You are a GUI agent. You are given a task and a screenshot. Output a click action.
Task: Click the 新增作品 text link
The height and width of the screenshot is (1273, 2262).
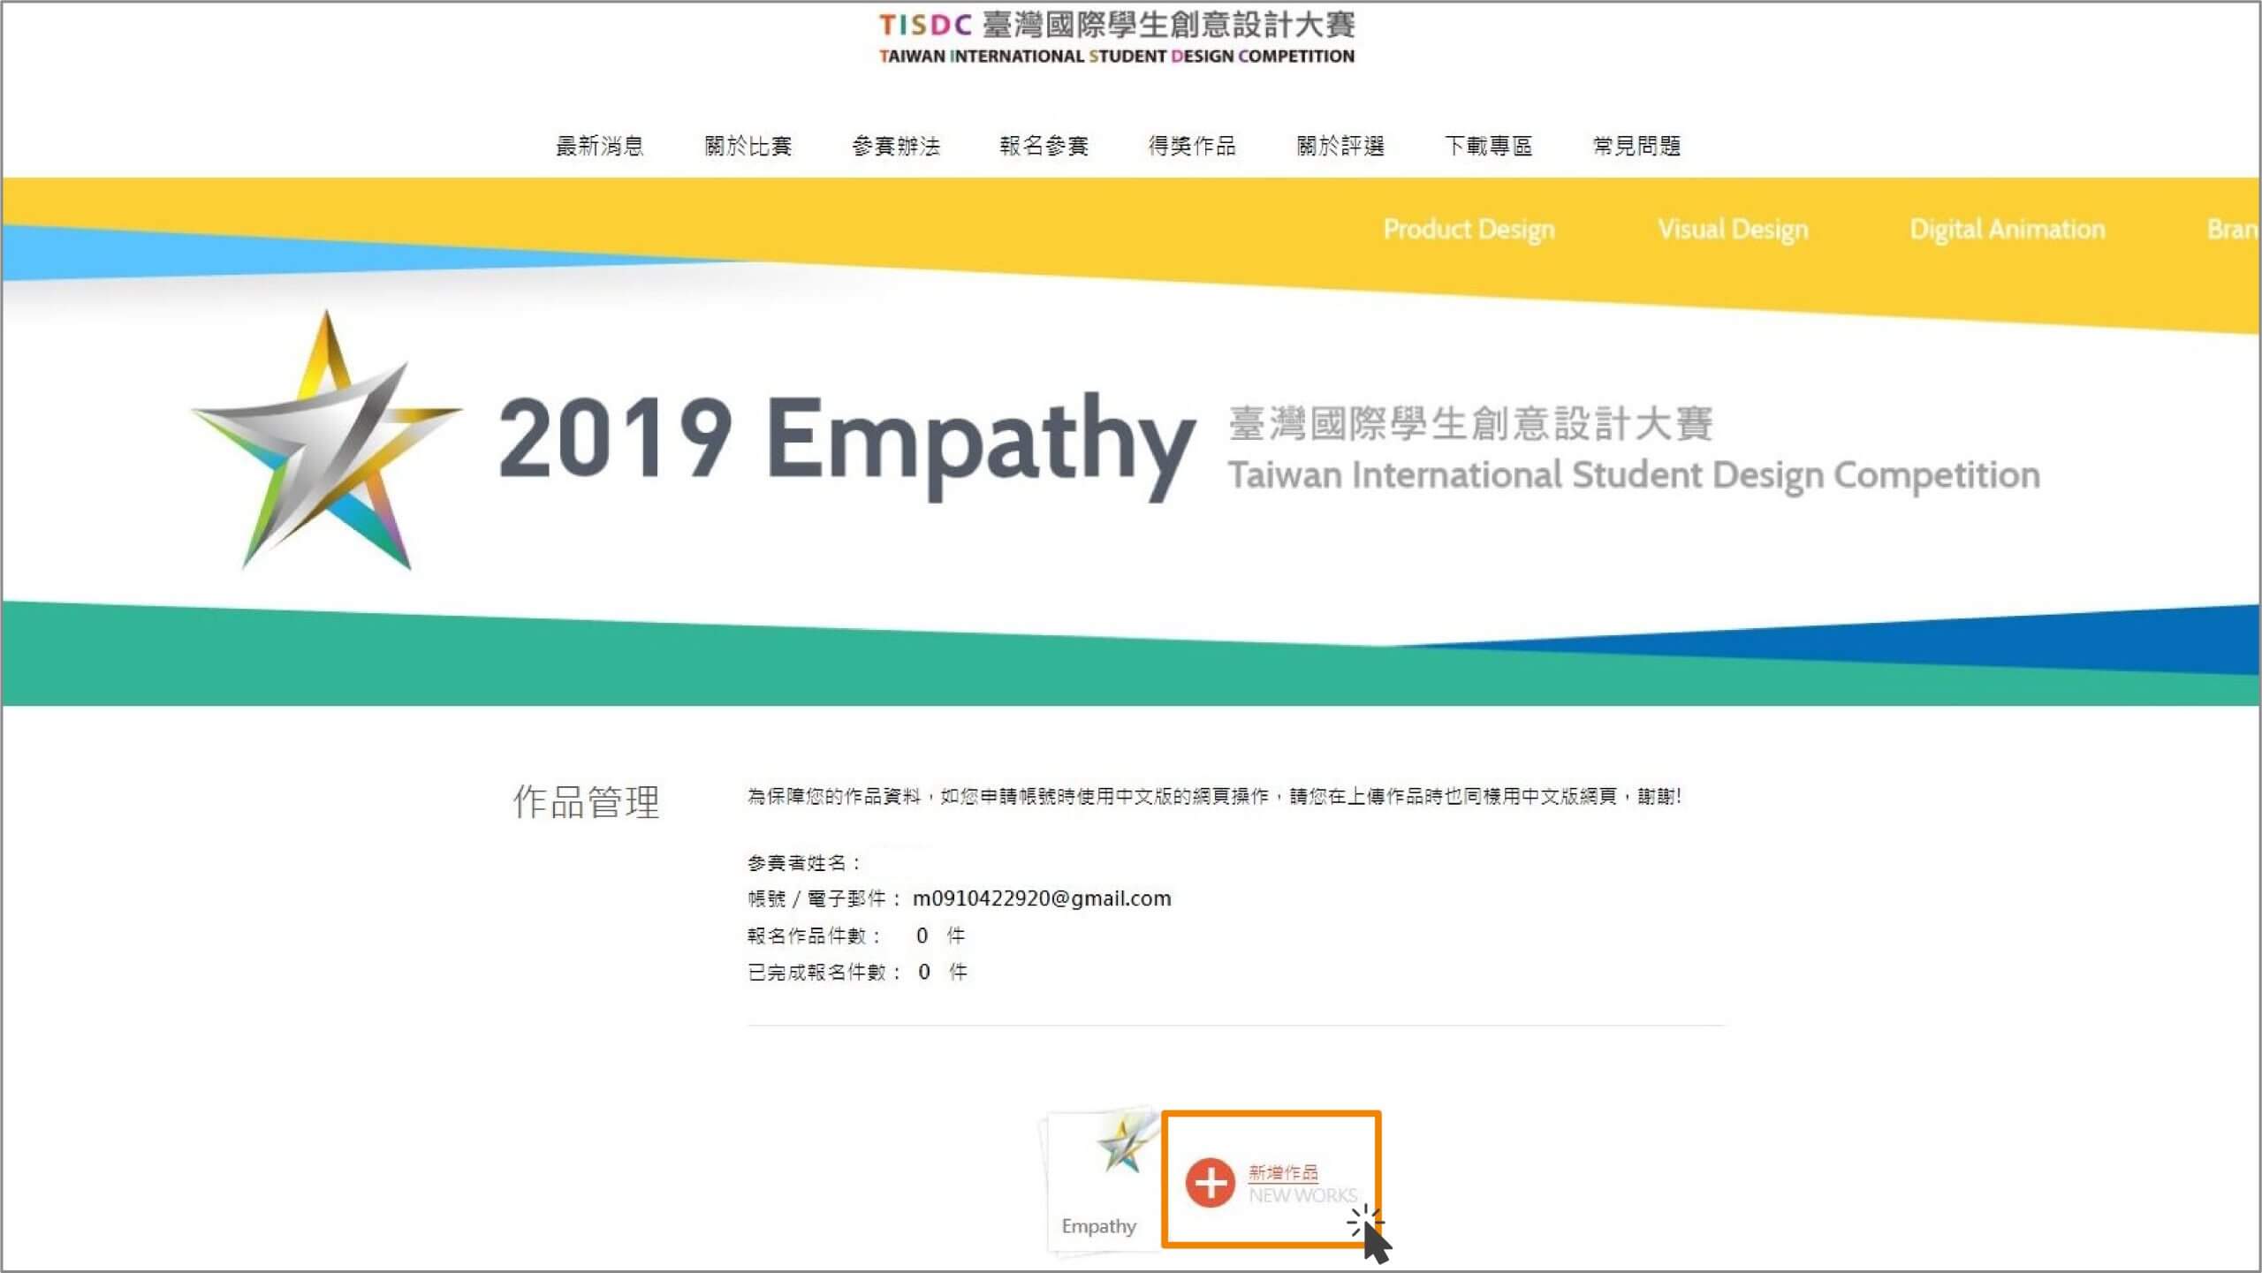(x=1283, y=1172)
